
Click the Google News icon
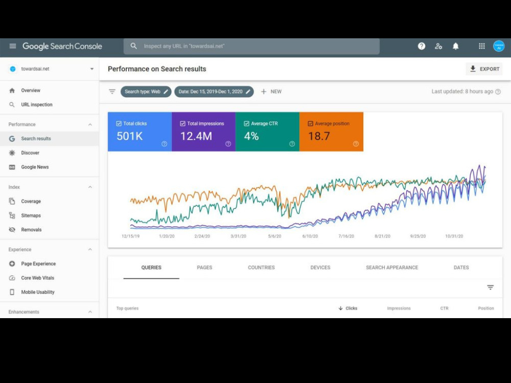pos(12,167)
